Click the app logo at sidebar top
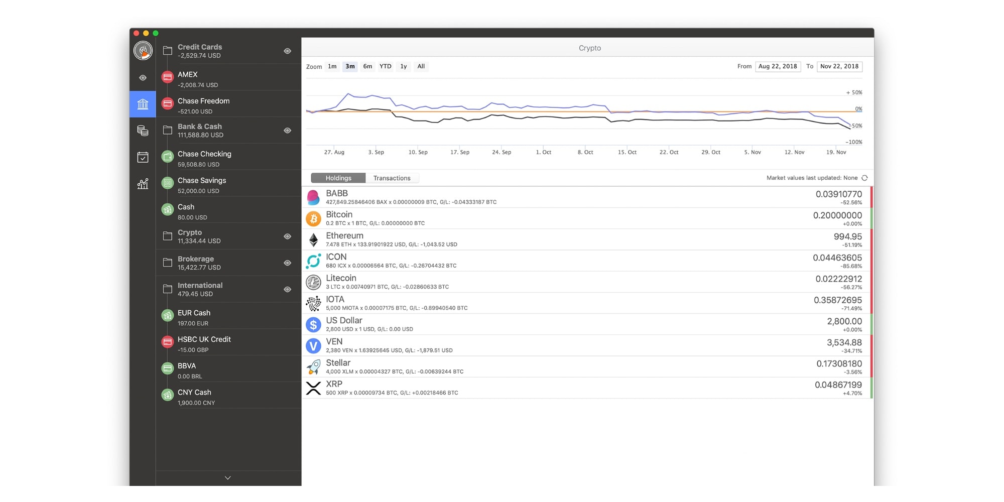Viewport: 1004px width, 502px height. [x=143, y=51]
